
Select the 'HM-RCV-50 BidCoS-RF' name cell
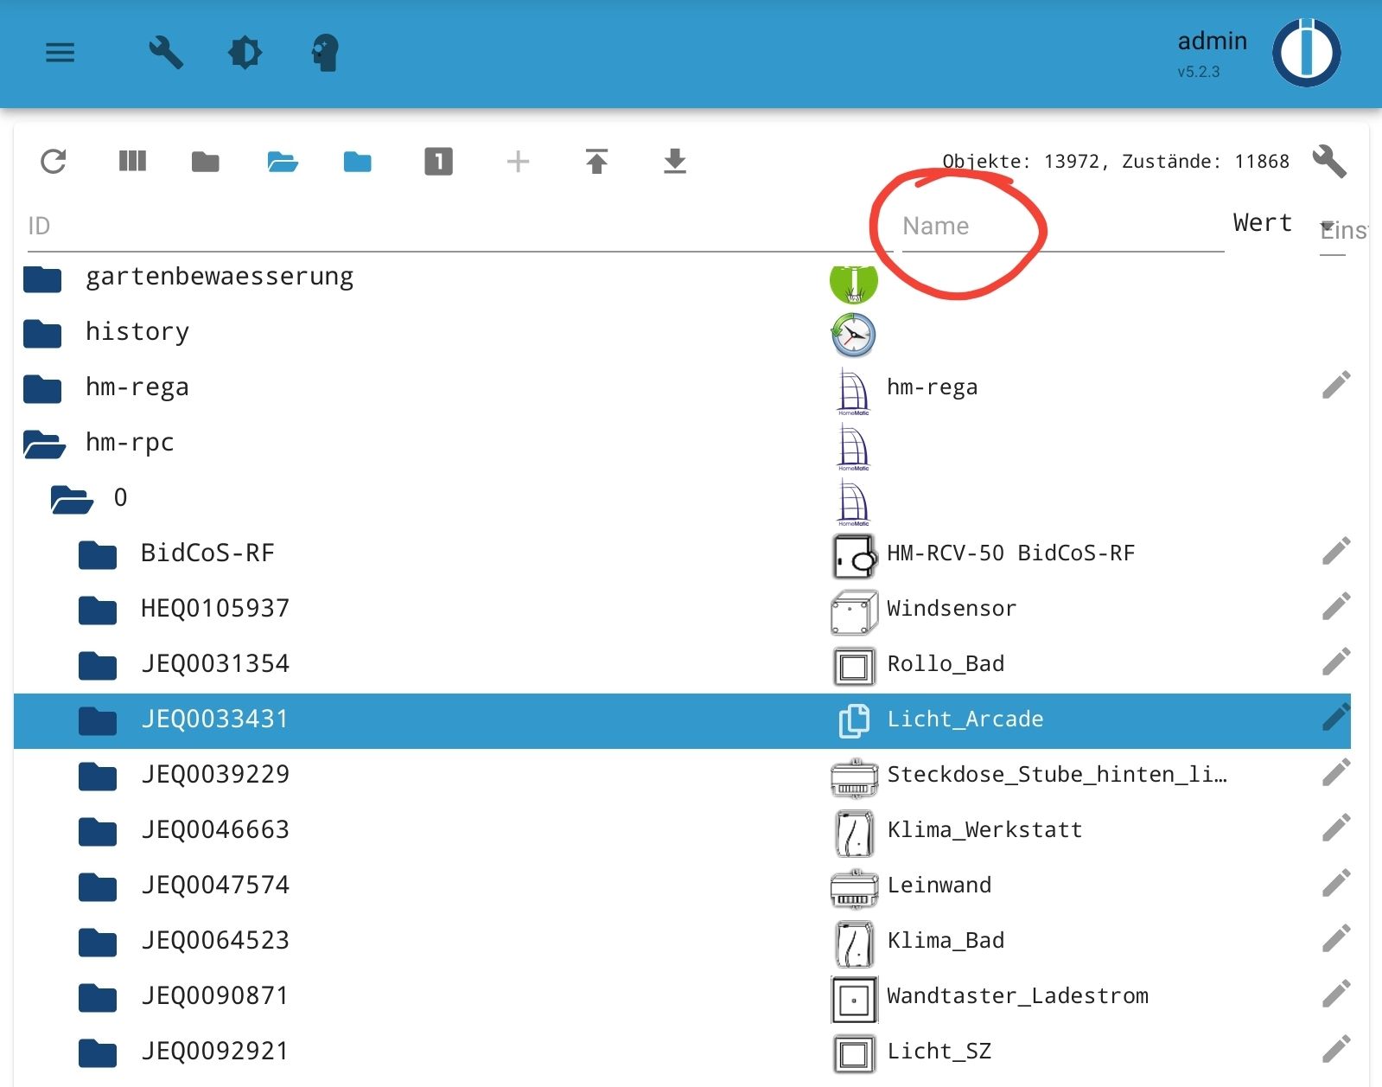pos(1010,553)
